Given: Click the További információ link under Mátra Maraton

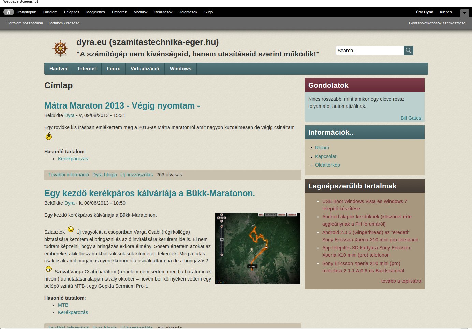Looking at the screenshot, I should point(68,175).
